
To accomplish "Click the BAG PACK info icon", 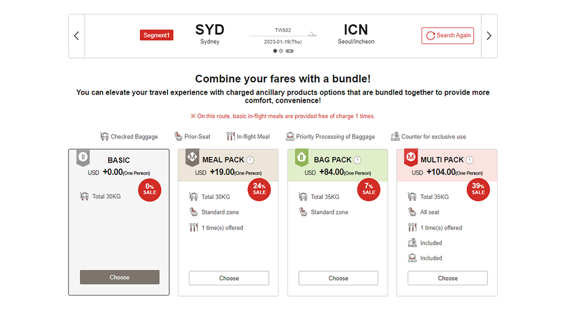I will tap(357, 160).
